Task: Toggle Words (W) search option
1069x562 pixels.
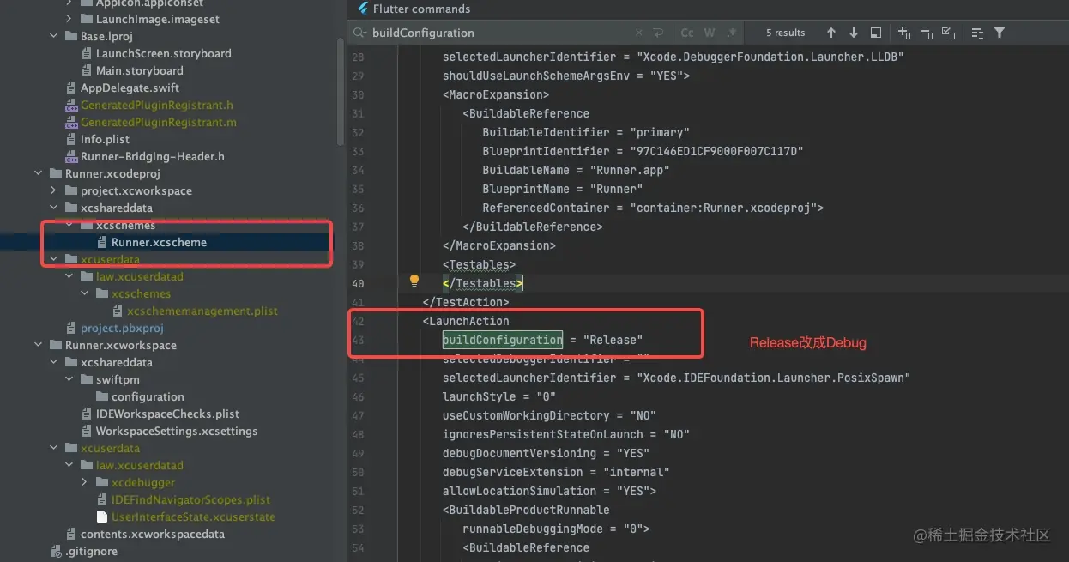Action: pyautogui.click(x=710, y=33)
